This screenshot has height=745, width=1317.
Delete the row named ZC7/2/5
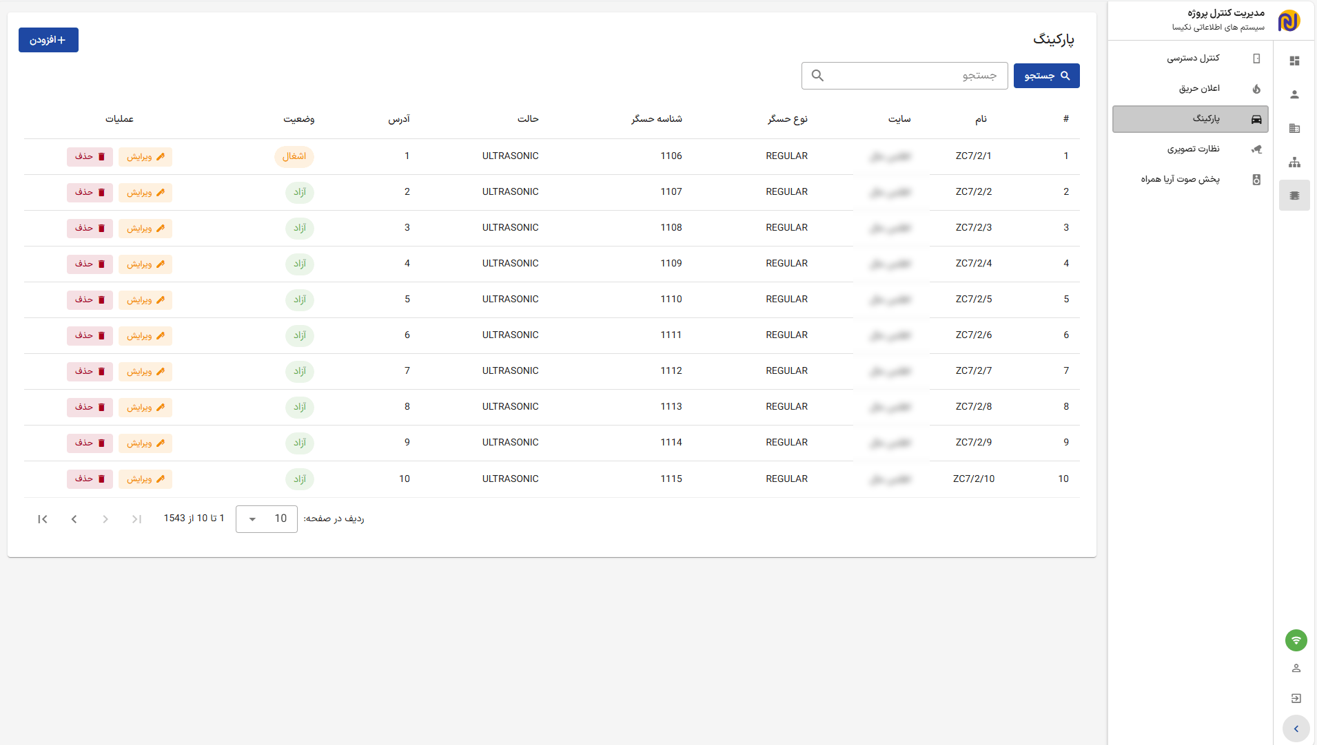[90, 300]
